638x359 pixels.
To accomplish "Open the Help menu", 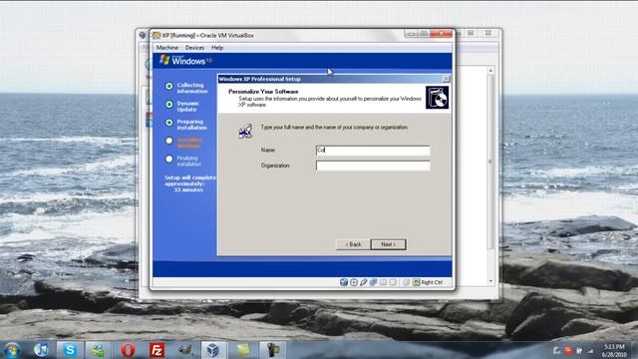I will coord(217,48).
